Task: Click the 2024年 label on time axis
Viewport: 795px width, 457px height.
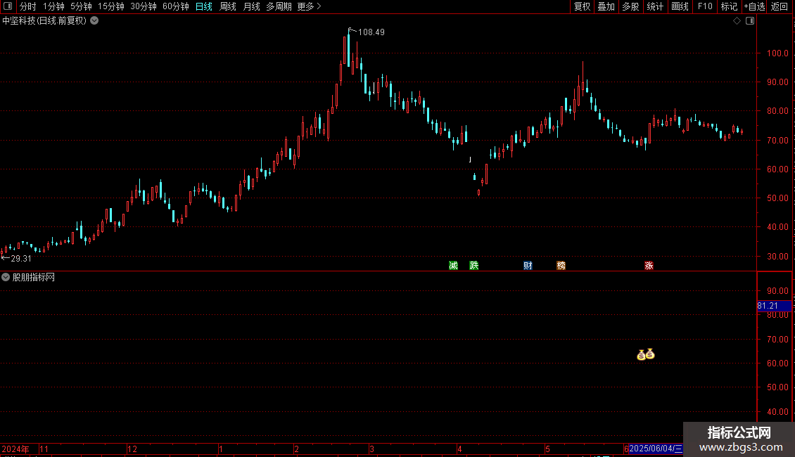Action: [15, 449]
